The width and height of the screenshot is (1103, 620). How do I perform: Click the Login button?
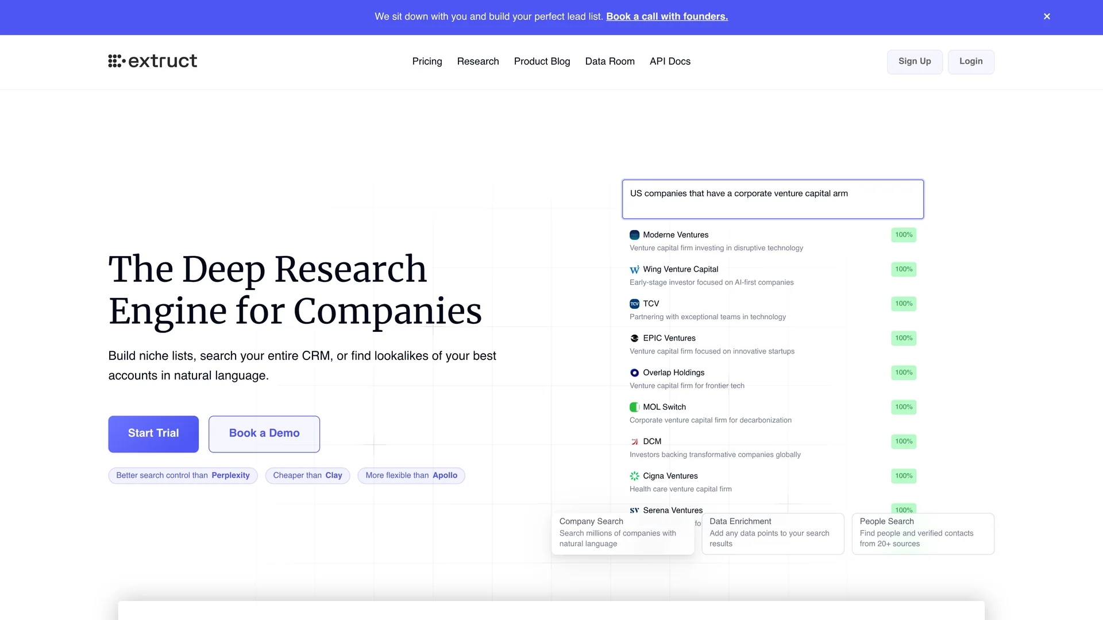(x=971, y=61)
